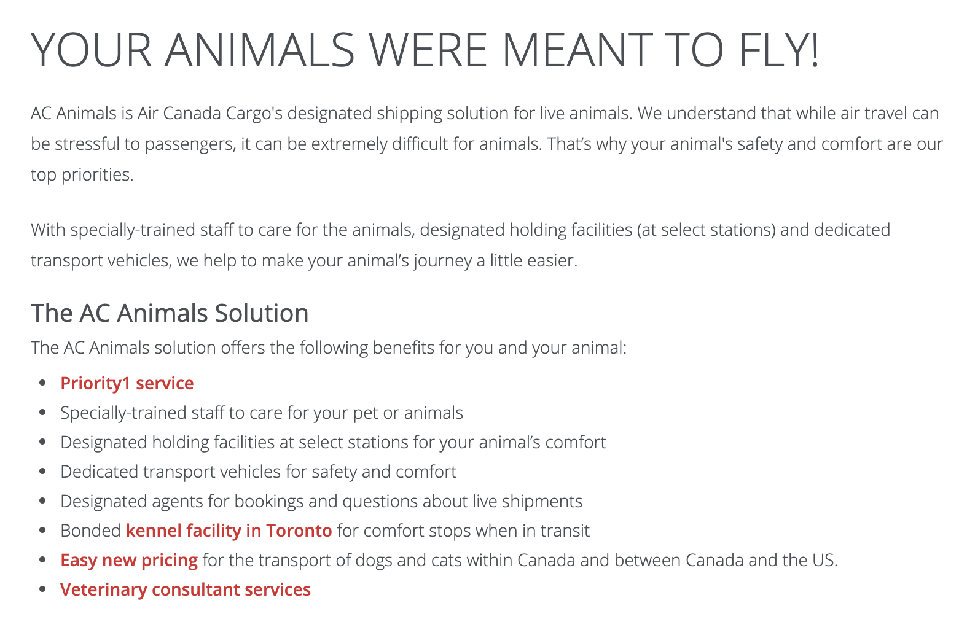
Task: Click the bullet point beside Priority1 service
Action: click(x=42, y=383)
